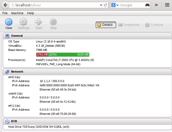Click HWVirtEx, PAE, Long Mode text

pos(58,64)
